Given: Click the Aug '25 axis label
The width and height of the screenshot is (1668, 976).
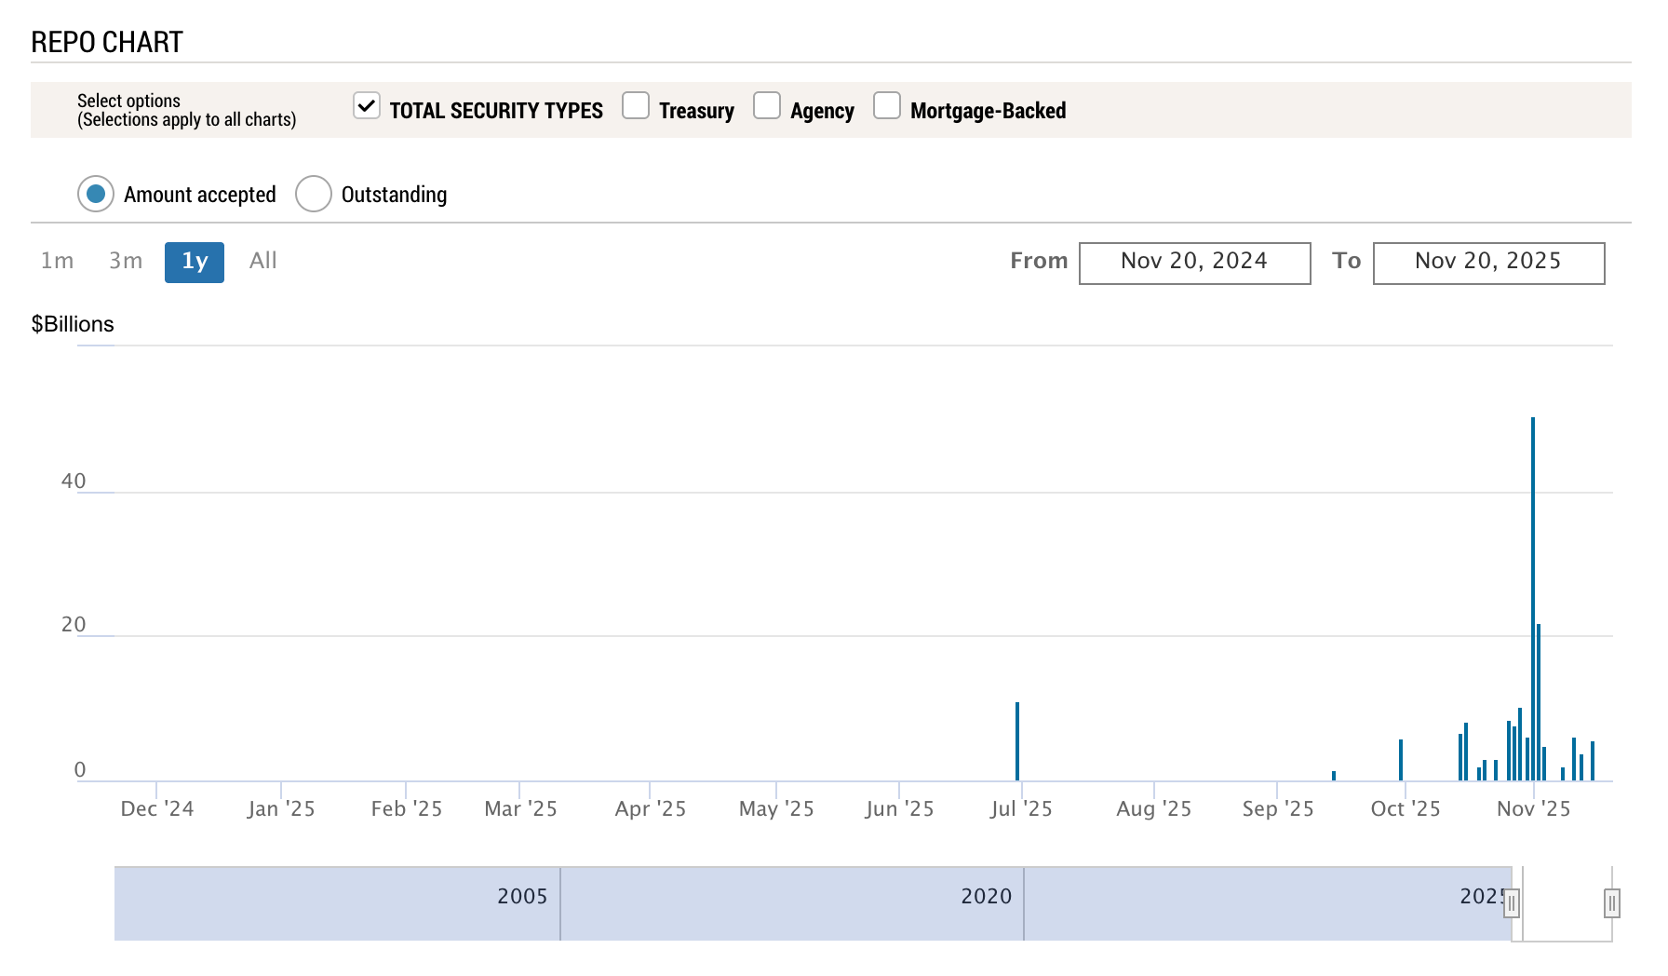Looking at the screenshot, I should pyautogui.click(x=1154, y=808).
